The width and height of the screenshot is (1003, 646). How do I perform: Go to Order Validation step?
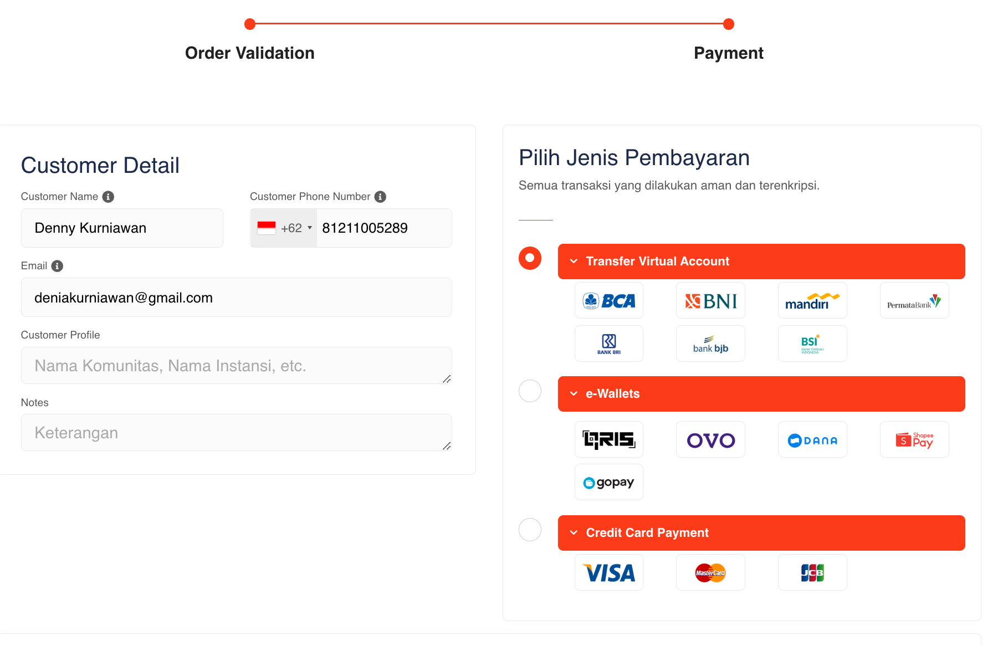[x=250, y=53]
